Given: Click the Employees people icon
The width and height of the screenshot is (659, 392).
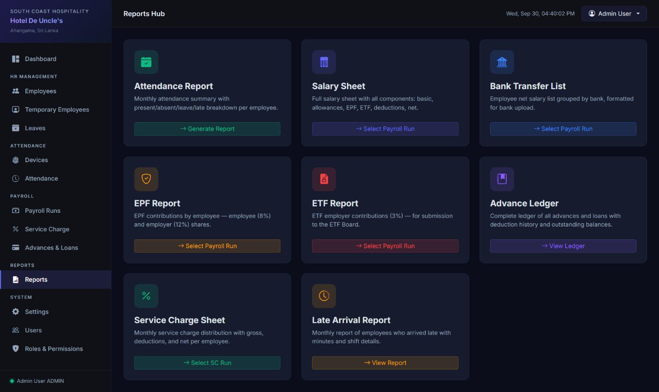Looking at the screenshot, I should tap(16, 91).
